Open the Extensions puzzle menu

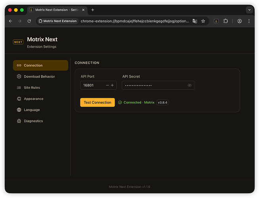click(x=226, y=21)
